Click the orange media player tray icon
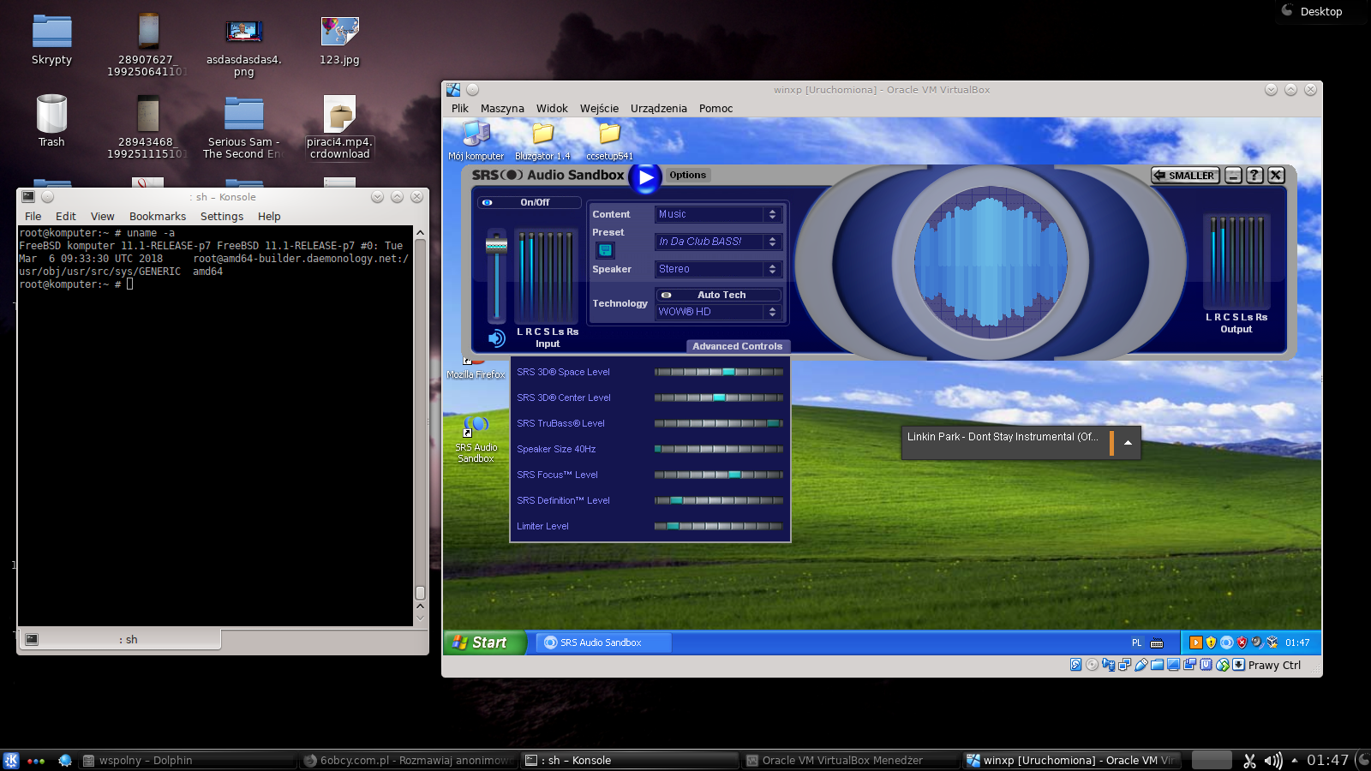 point(1195,642)
